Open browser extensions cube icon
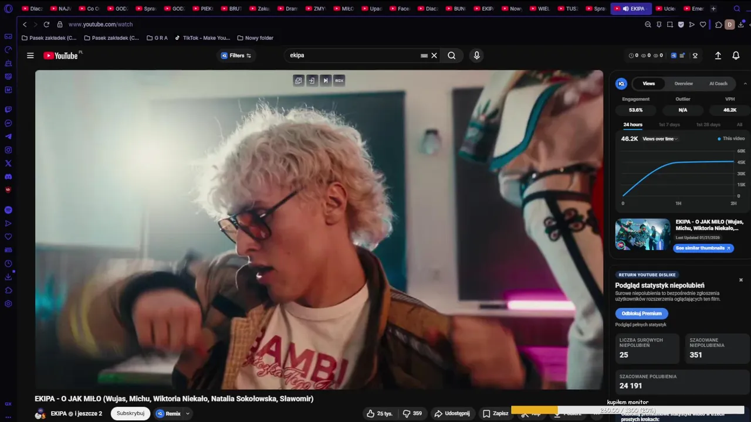The image size is (751, 422). click(x=718, y=25)
